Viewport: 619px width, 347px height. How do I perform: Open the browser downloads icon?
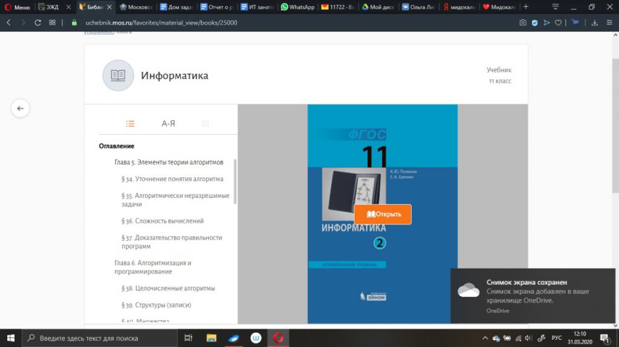click(595, 23)
